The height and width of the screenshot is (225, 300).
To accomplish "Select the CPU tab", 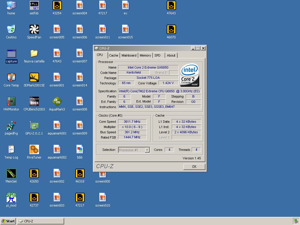I will 101,55.
